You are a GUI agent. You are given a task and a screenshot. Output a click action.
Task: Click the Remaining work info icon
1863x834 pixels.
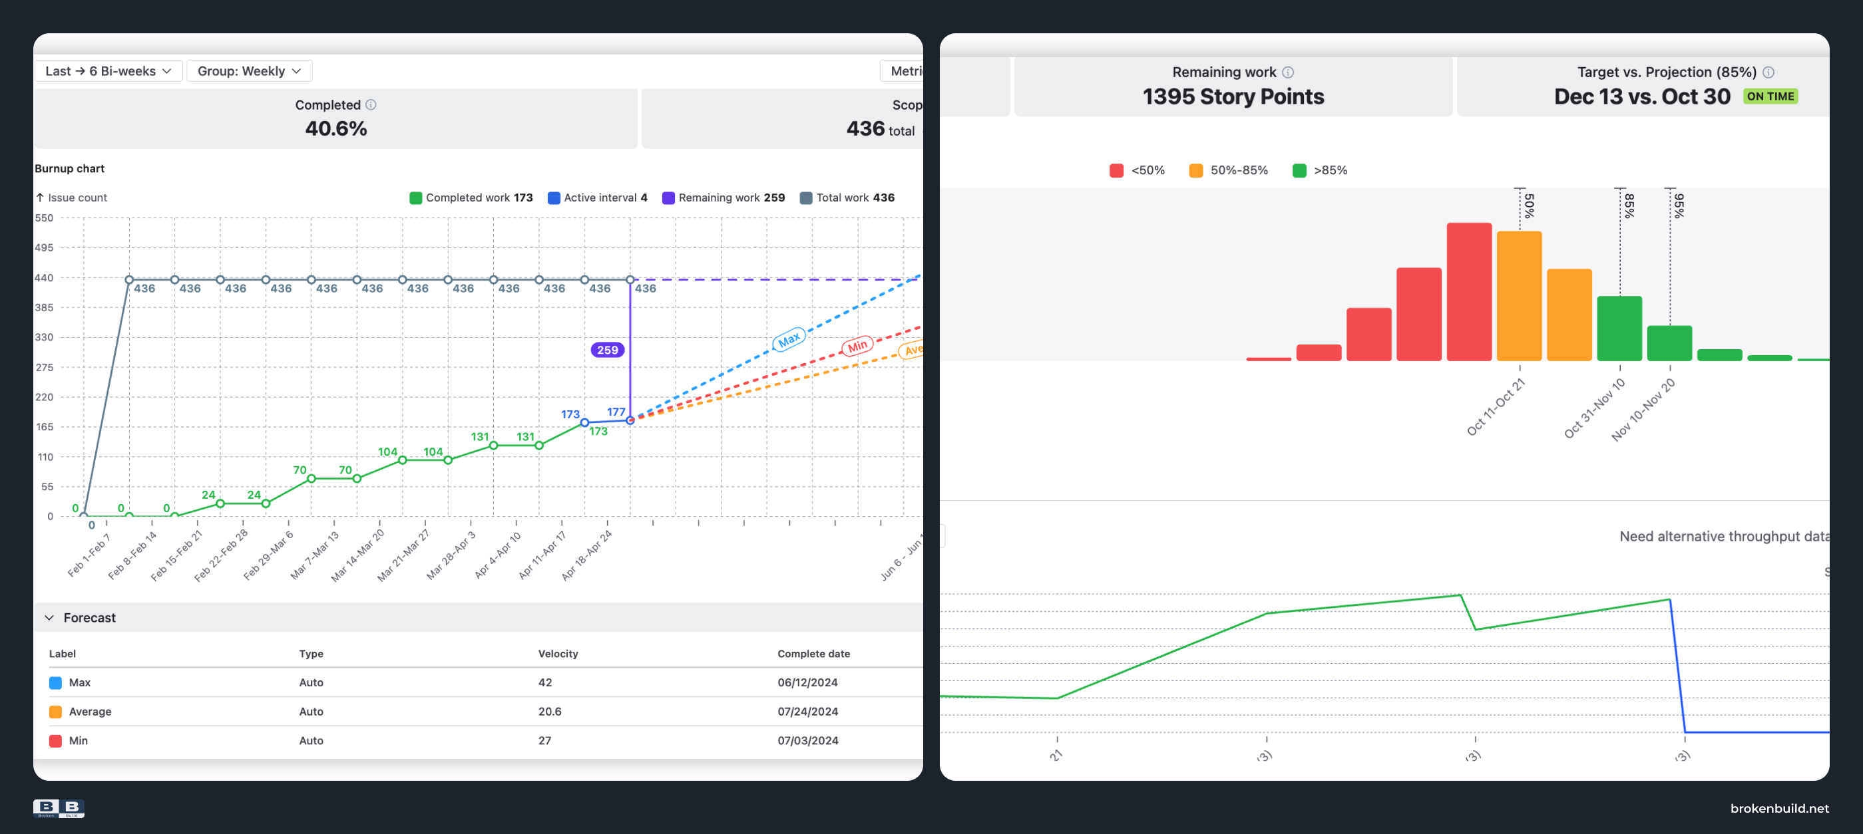pyautogui.click(x=1288, y=72)
